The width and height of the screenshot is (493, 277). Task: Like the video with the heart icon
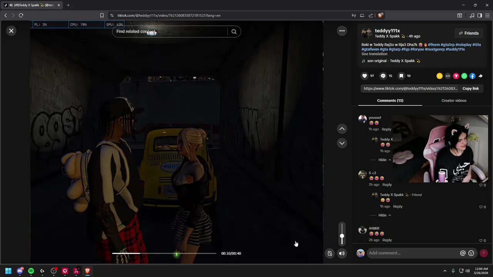click(x=364, y=76)
